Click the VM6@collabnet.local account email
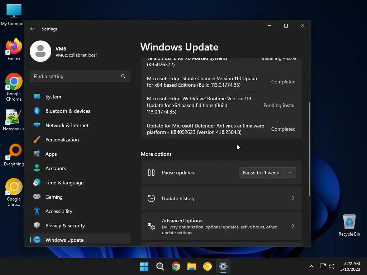Viewport: 367px width, 275px height. [x=76, y=55]
